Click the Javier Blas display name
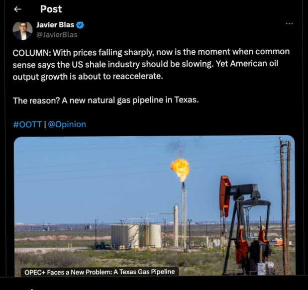The width and height of the screenshot is (308, 290). (55, 25)
